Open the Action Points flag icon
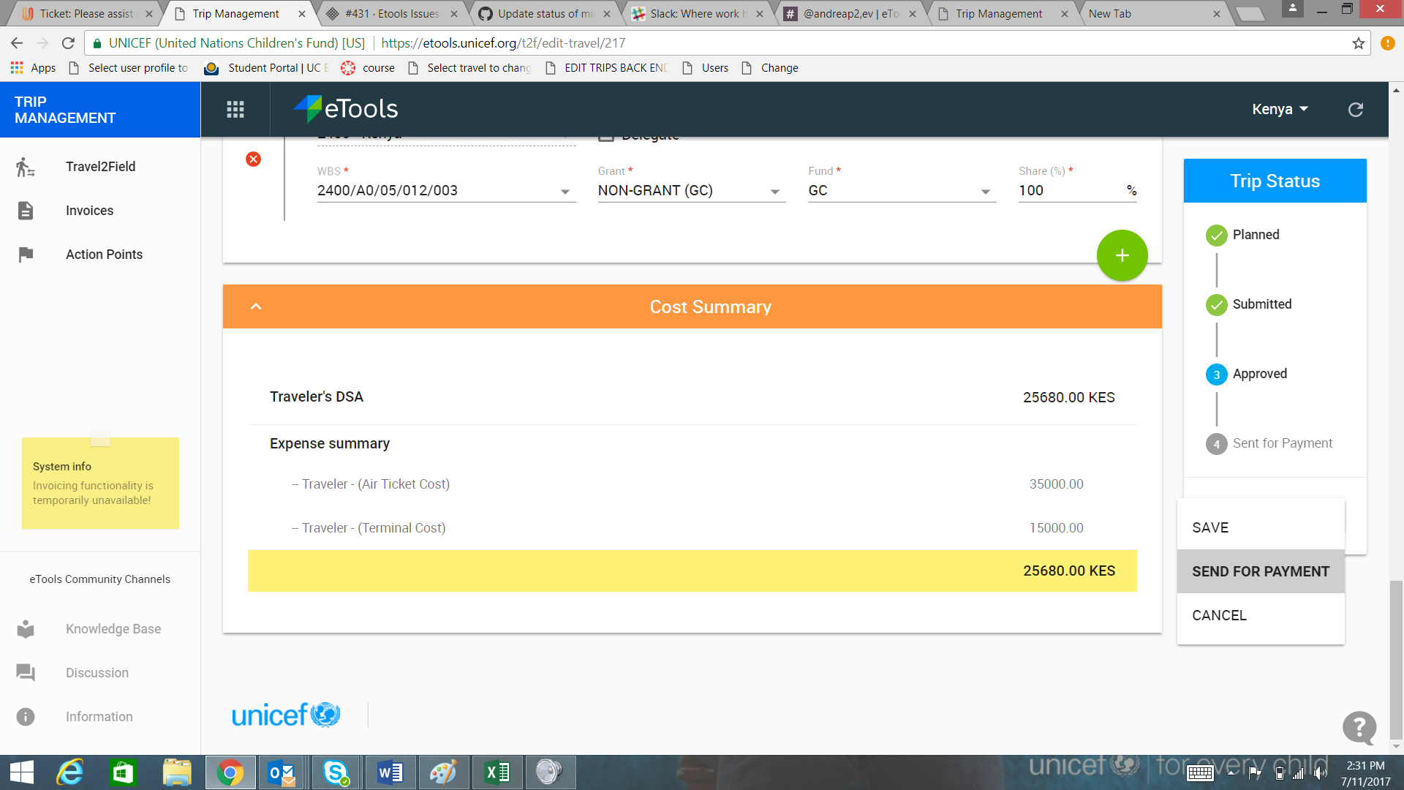The image size is (1404, 790). tap(26, 254)
